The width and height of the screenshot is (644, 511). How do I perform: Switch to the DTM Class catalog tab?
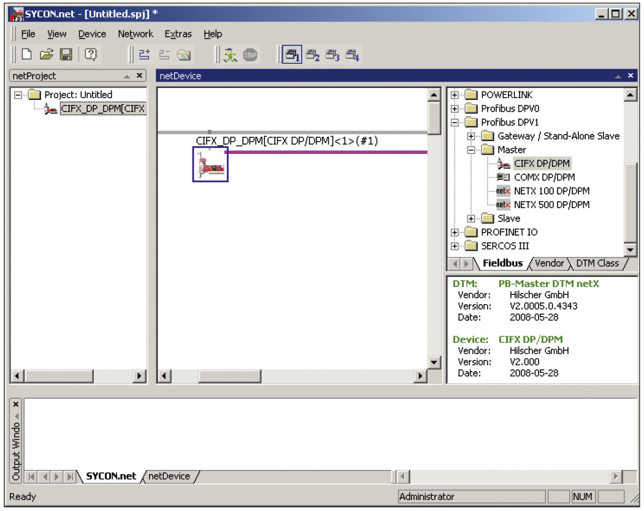pyautogui.click(x=597, y=263)
